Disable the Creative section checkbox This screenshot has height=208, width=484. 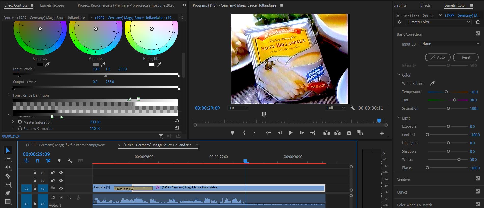(478, 179)
